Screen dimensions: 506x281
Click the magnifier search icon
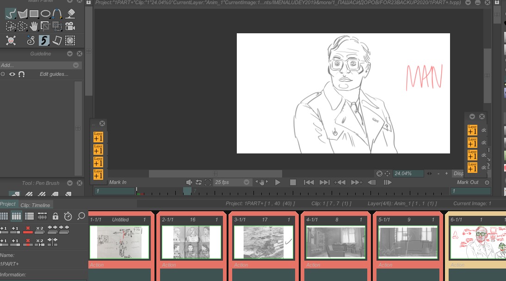point(81,216)
